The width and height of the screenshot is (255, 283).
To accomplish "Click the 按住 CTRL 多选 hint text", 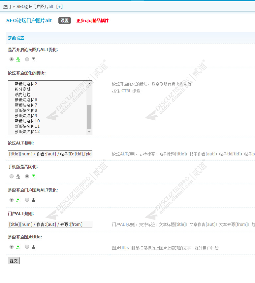I will [126, 91].
